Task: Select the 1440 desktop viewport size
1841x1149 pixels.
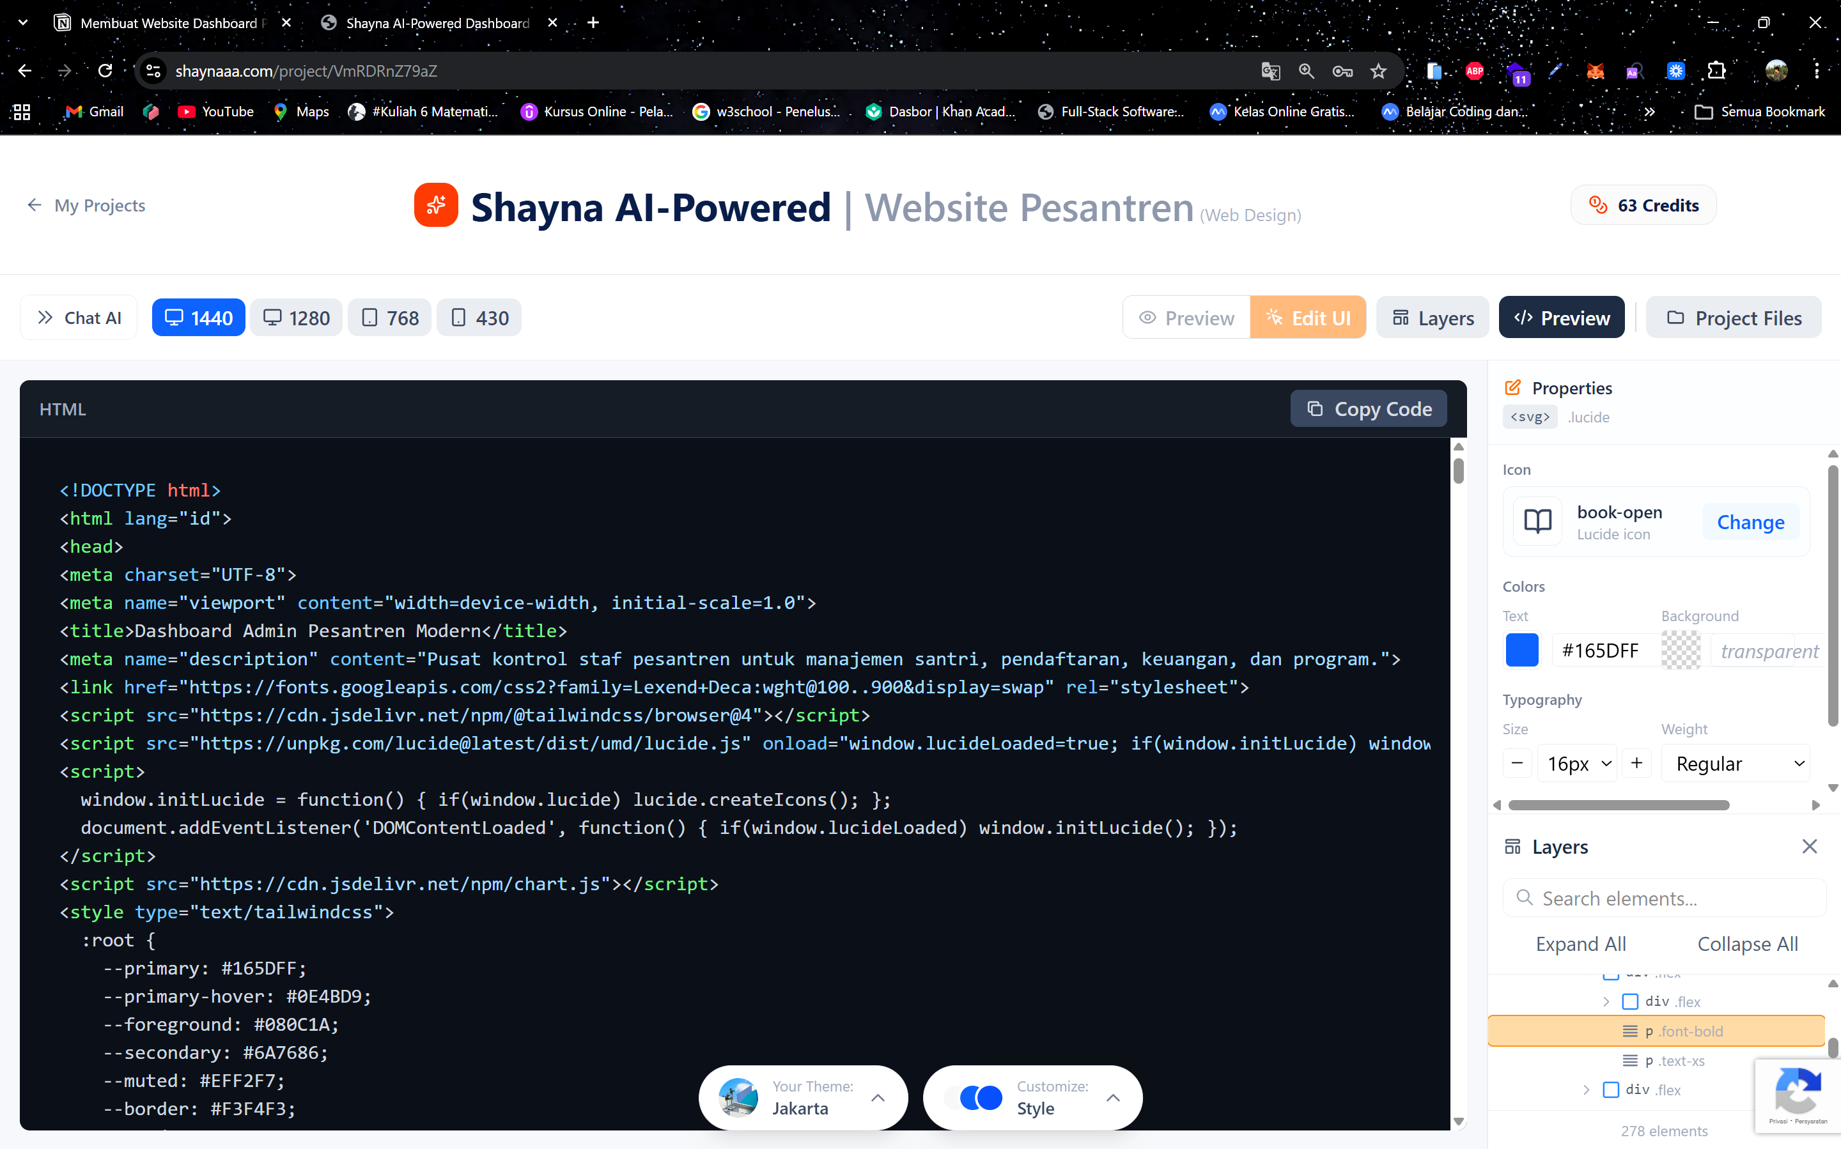Action: click(x=198, y=317)
